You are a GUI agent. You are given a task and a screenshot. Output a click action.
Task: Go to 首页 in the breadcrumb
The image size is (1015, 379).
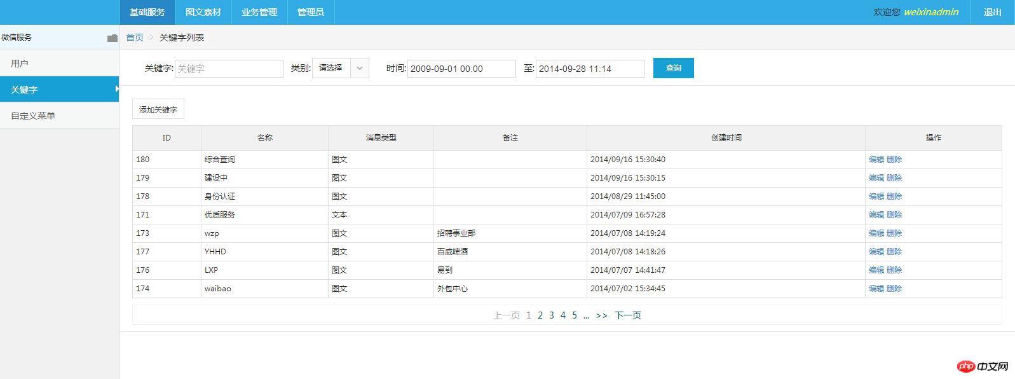135,38
